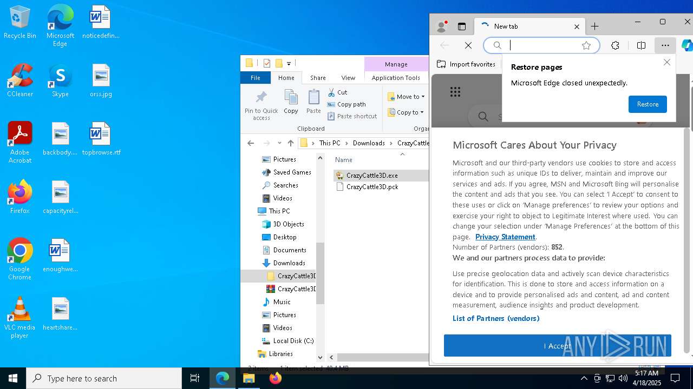This screenshot has width=693, height=389.
Task: Click Pin to Quick access in ribbon
Action: (x=261, y=105)
